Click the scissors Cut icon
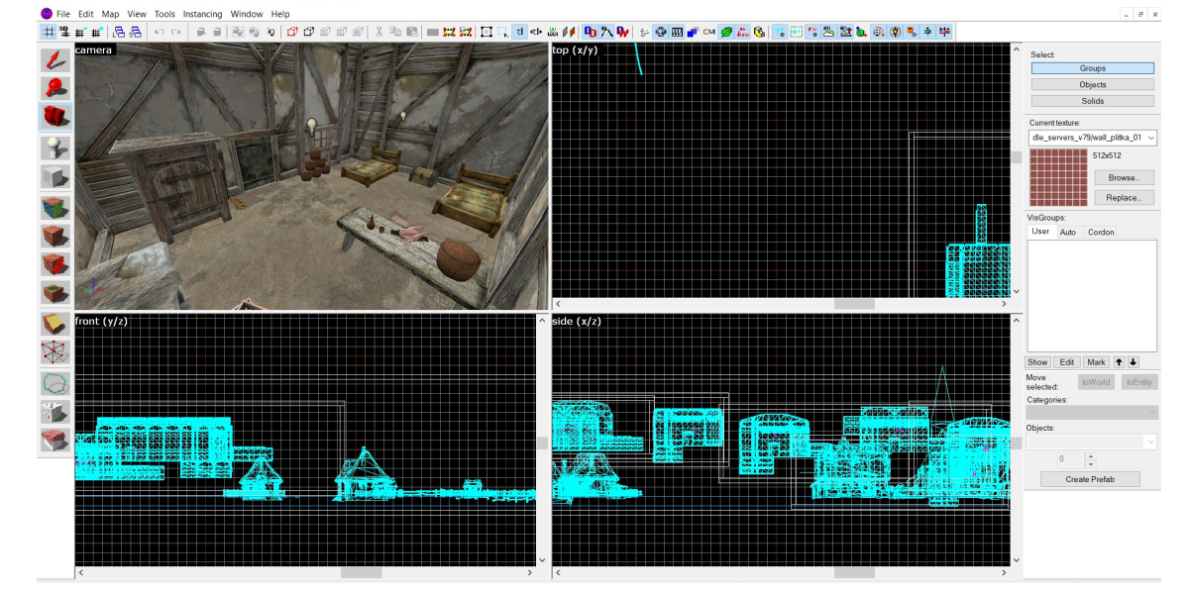The image size is (1189, 594). [x=379, y=32]
